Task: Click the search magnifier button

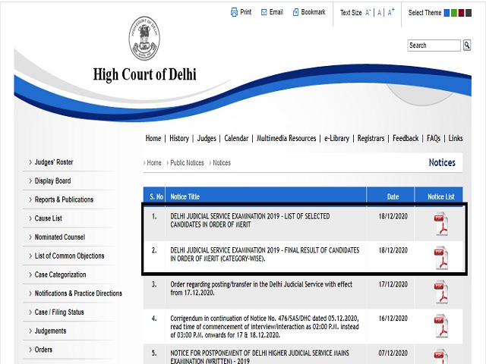Action: (x=467, y=45)
